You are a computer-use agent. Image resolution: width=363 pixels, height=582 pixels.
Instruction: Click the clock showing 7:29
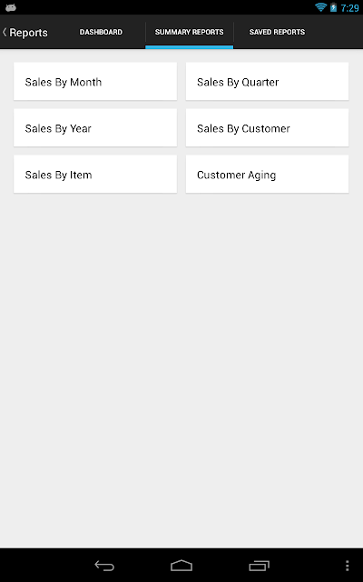point(349,7)
